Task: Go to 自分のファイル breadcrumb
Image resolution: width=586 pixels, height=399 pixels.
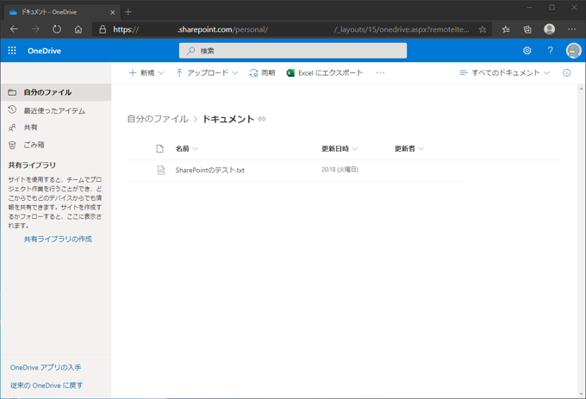Action: 158,119
